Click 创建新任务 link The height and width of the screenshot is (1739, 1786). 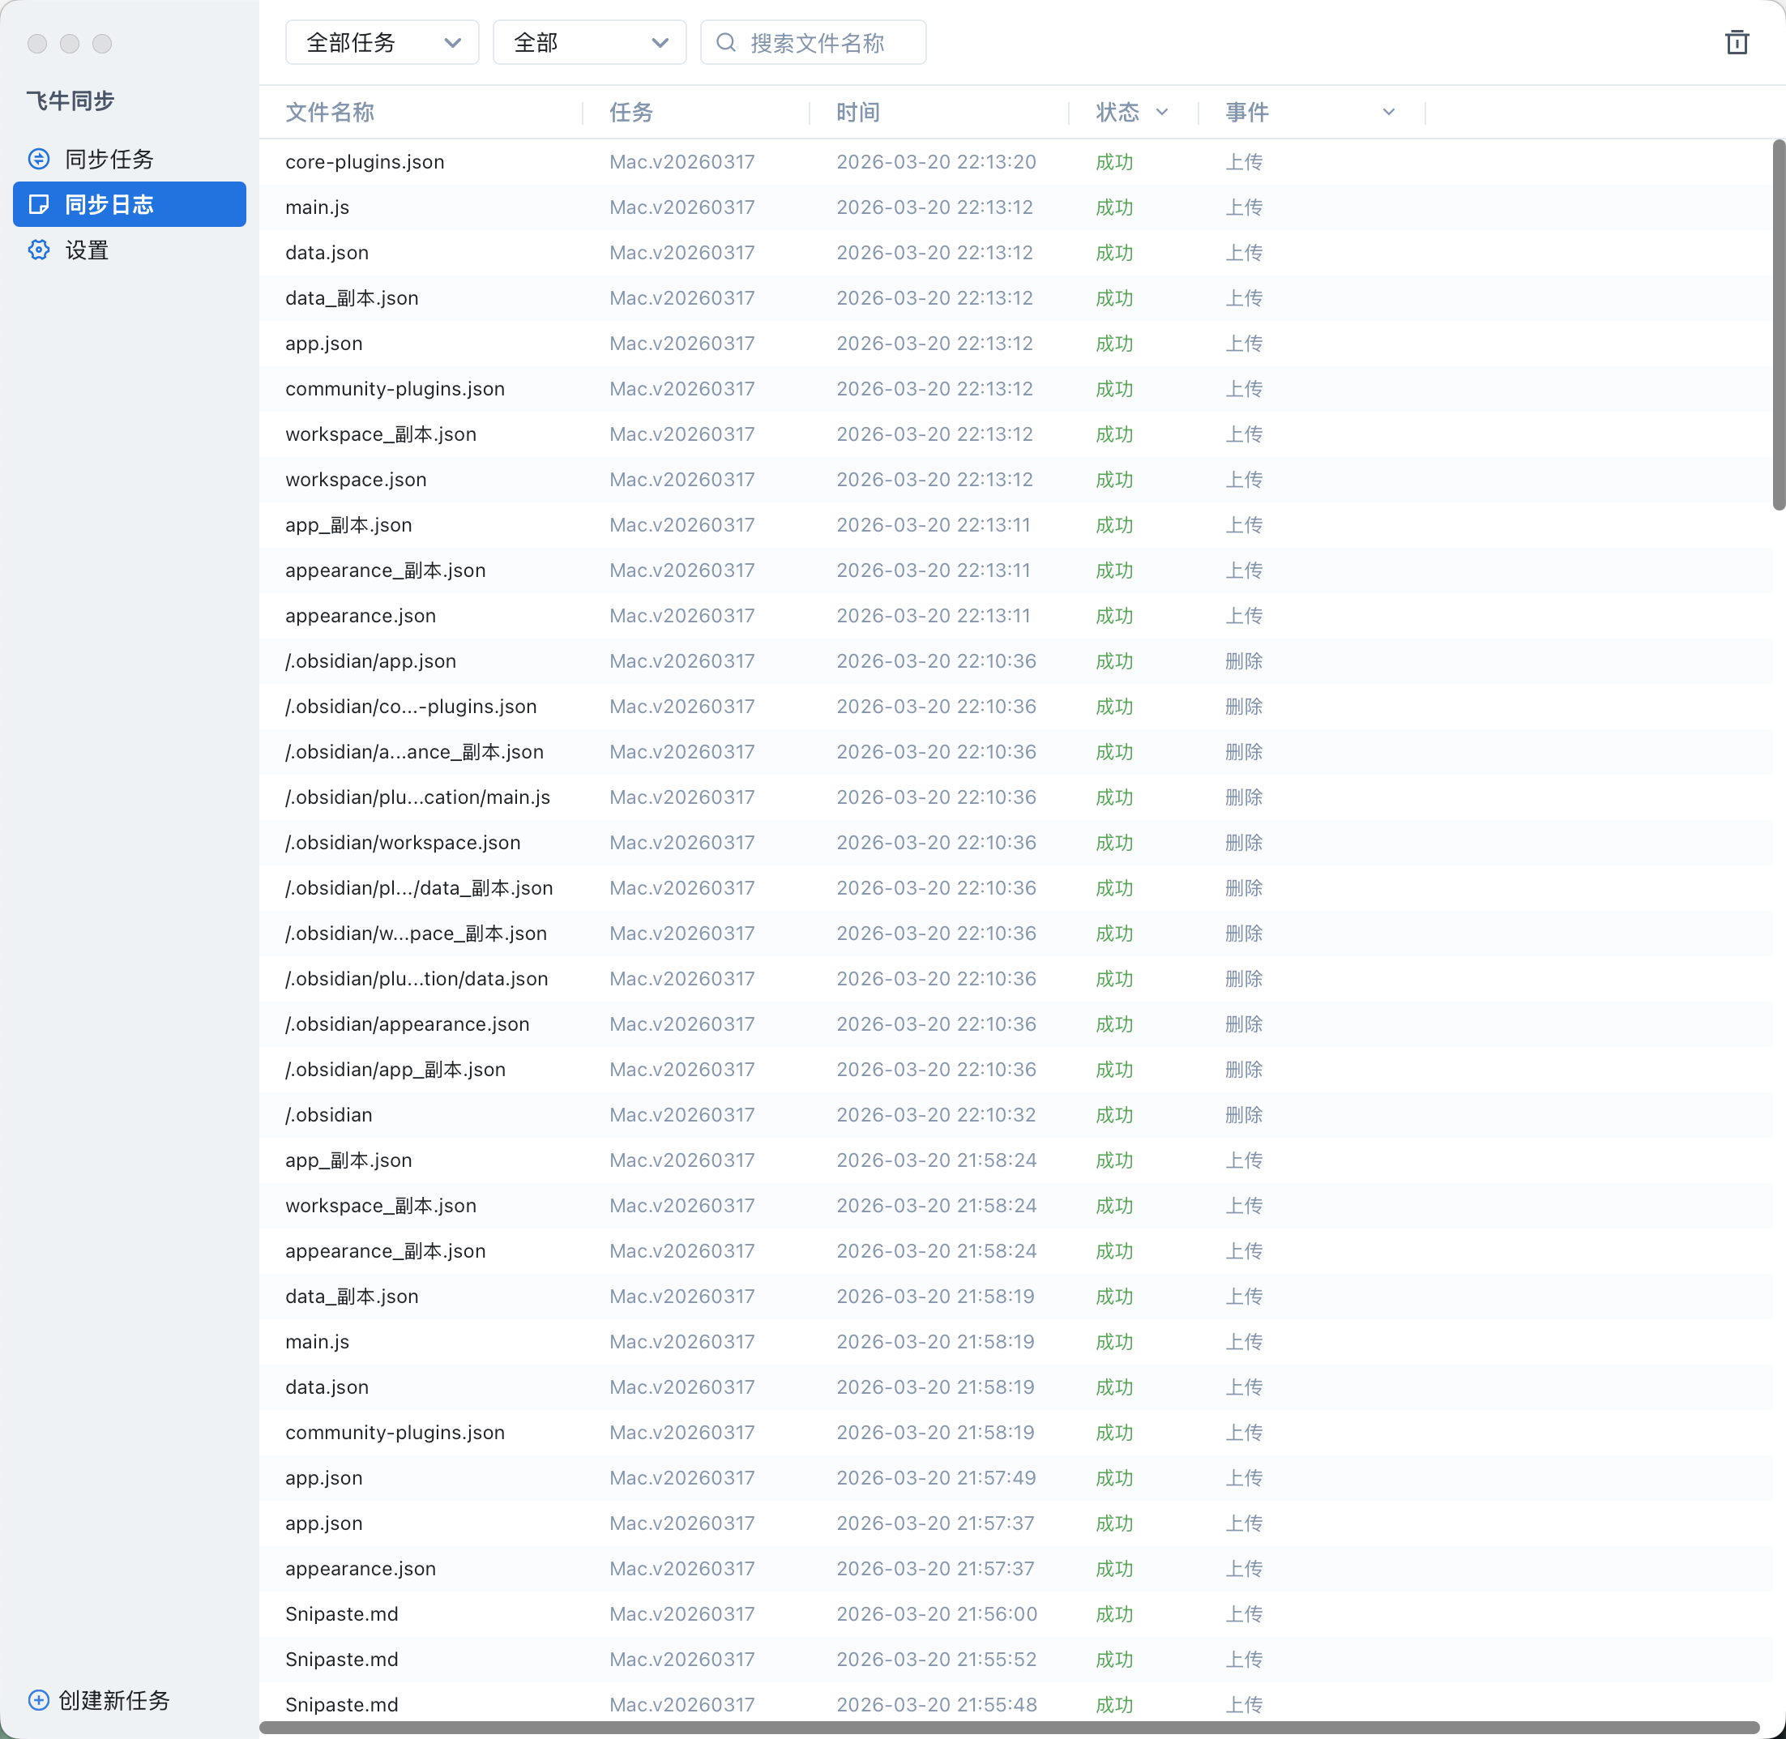[x=114, y=1700]
